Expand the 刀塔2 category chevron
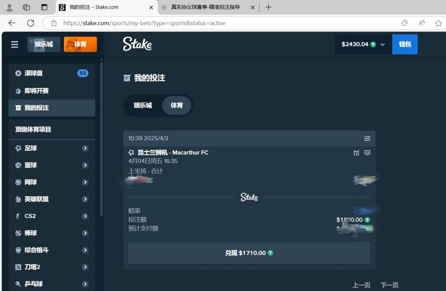 (85, 267)
